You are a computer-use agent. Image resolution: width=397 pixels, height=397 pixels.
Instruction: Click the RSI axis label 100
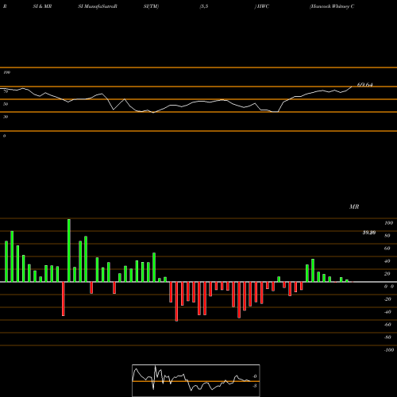(7, 72)
